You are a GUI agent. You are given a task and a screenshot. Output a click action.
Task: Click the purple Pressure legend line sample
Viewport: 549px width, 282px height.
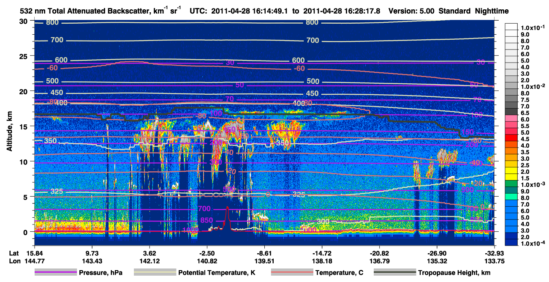[x=56, y=273]
